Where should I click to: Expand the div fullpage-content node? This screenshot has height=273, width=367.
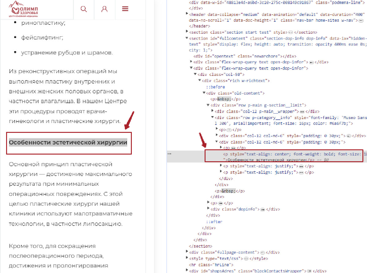187,252
